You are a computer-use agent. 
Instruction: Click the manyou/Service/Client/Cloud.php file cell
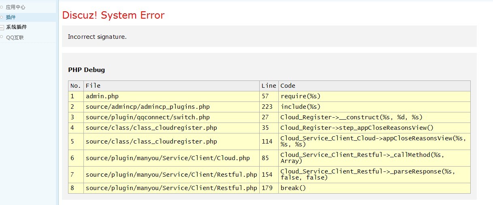[x=168, y=158]
